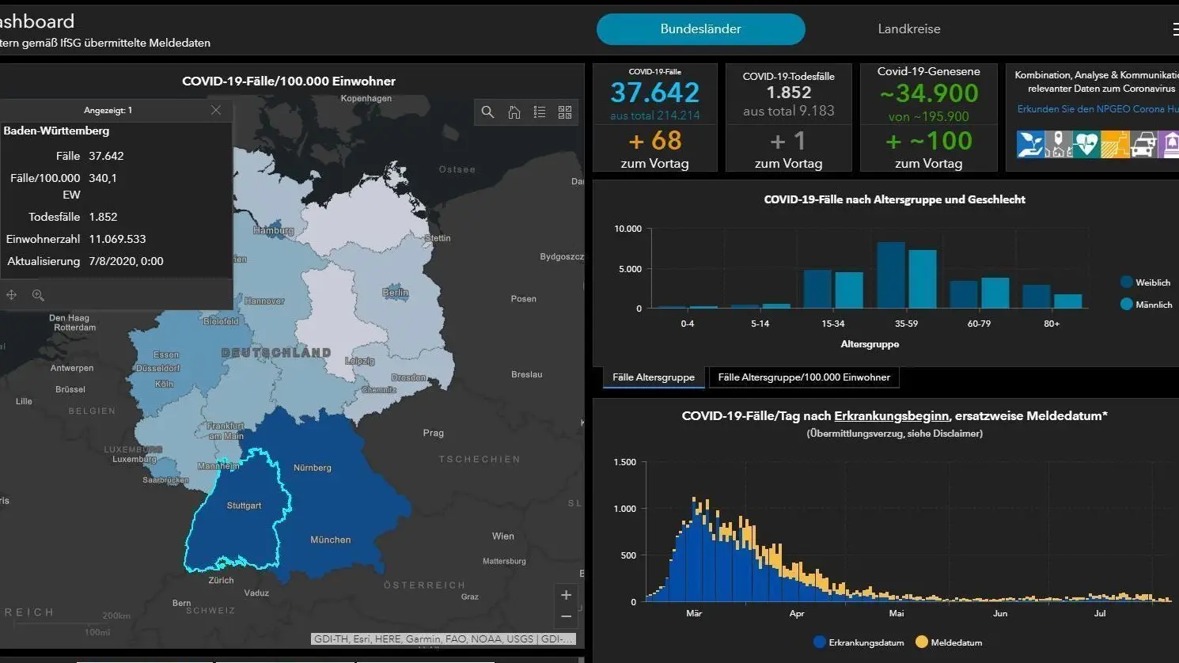Show the map legend list
1179x663 pixels.
(540, 112)
